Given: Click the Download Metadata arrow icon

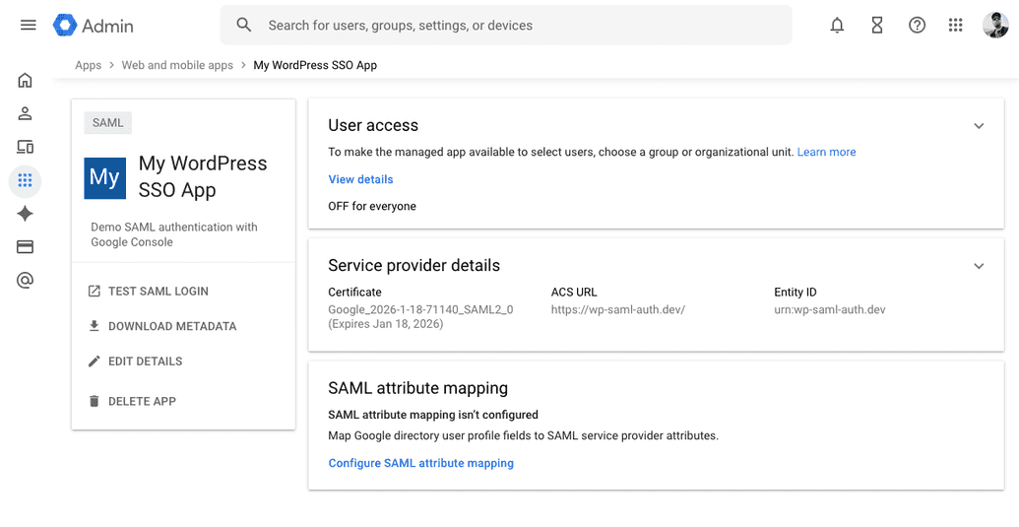Looking at the screenshot, I should click(95, 326).
